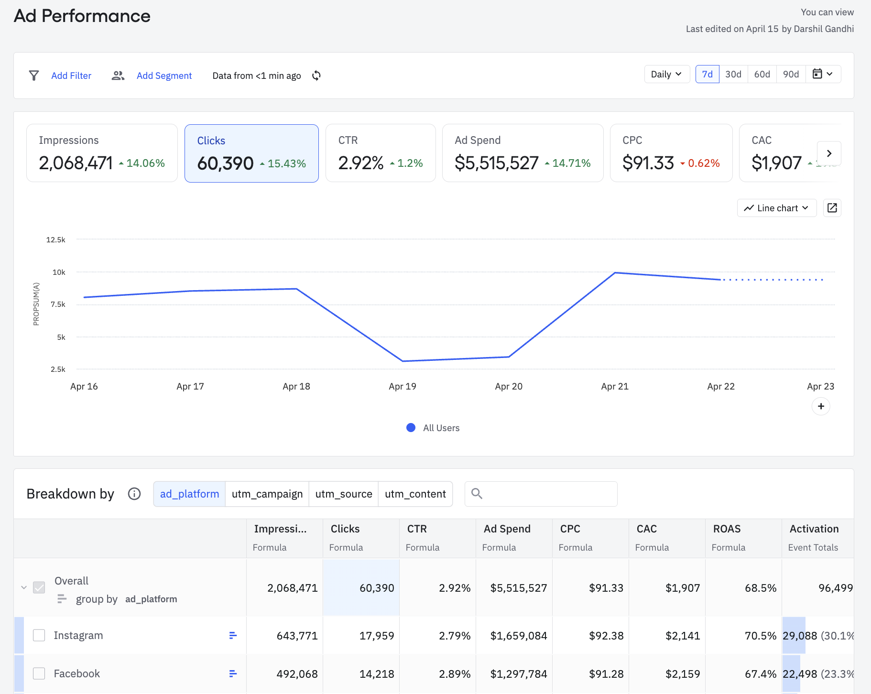The height and width of the screenshot is (694, 871).
Task: Refresh data with the sync icon
Action: 316,76
